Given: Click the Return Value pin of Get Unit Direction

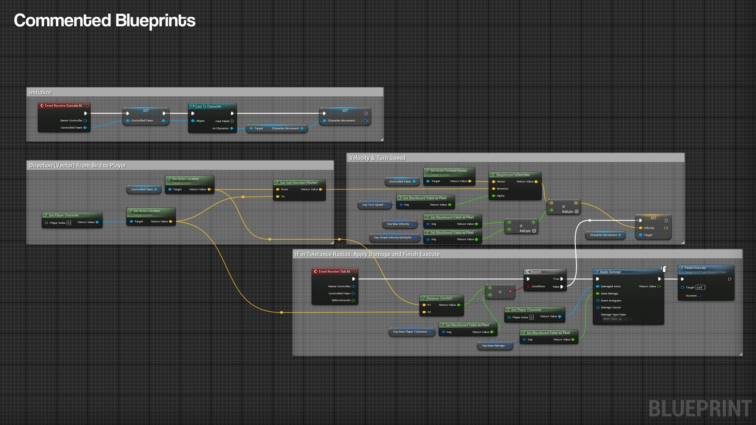Looking at the screenshot, I should (x=321, y=189).
